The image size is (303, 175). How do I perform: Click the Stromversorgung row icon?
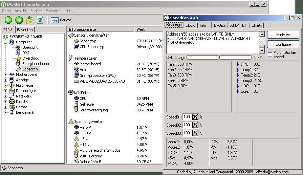[x=76, y=110]
